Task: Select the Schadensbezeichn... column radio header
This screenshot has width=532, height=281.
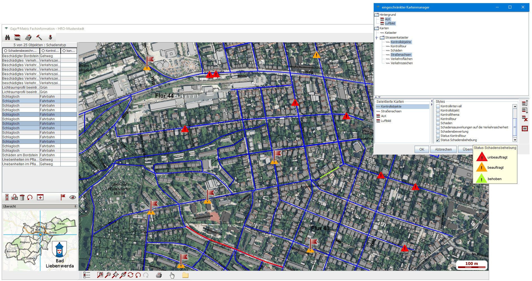Action: (x=6, y=51)
